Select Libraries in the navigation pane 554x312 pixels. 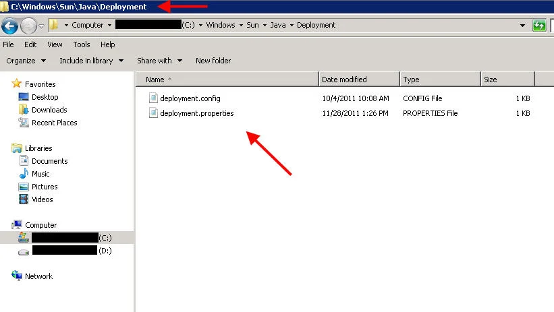(38, 148)
